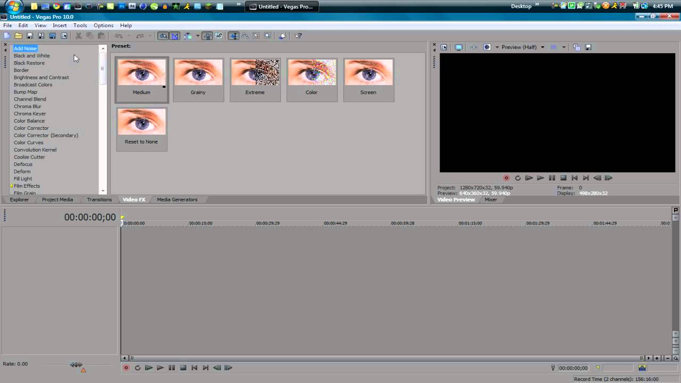Click Record button under the timeline
The width and height of the screenshot is (681, 383).
(x=126, y=368)
